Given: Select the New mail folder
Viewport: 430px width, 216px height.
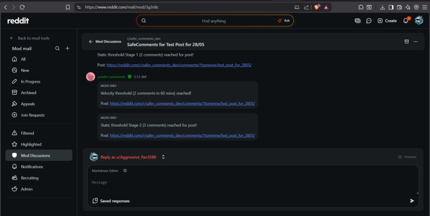Looking at the screenshot, I should (x=39, y=70).
